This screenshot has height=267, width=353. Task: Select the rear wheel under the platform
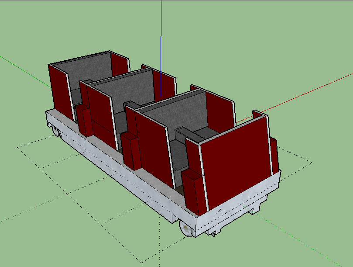click(x=56, y=131)
